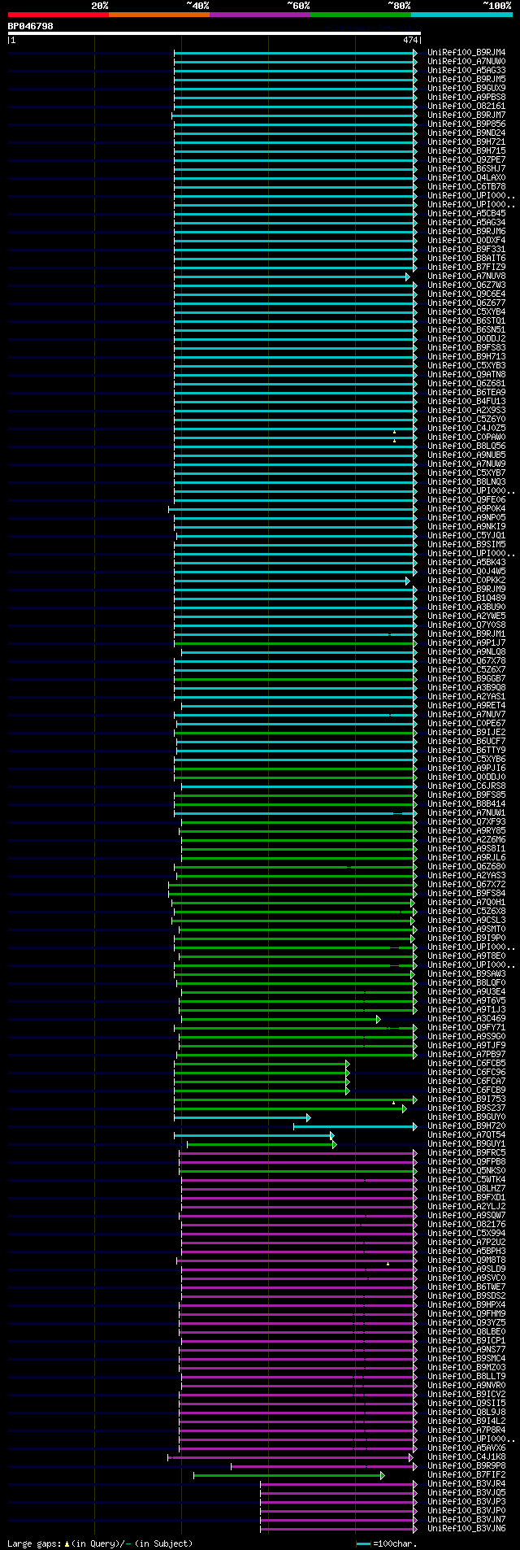This screenshot has height=1550, width=520.
Task: Click hit label UniRef100_C0PE67
Action: pos(466,724)
